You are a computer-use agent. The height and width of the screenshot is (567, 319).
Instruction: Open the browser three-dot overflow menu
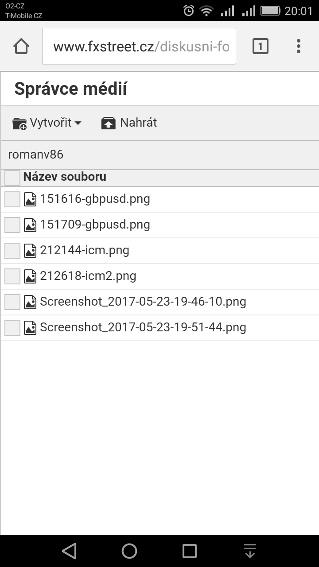[x=299, y=46]
